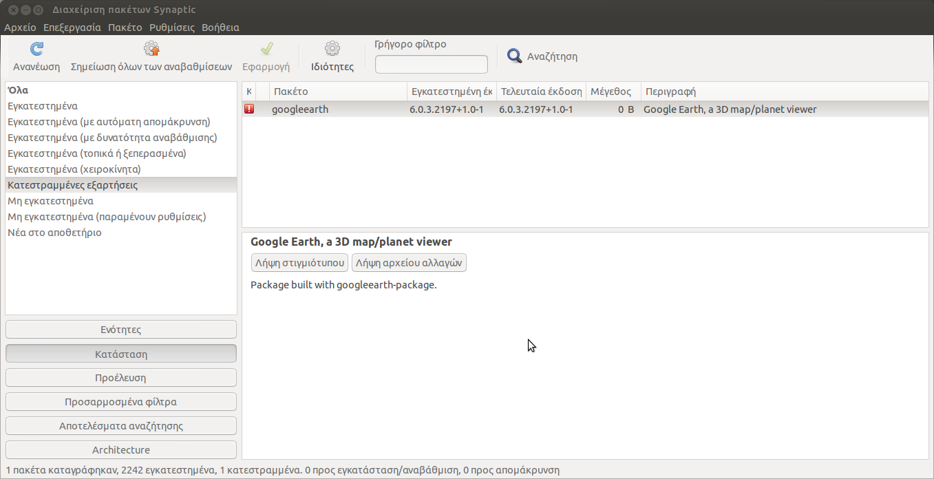Sort by the Κ status column header
Screen dimensions: 934x479
click(248, 92)
